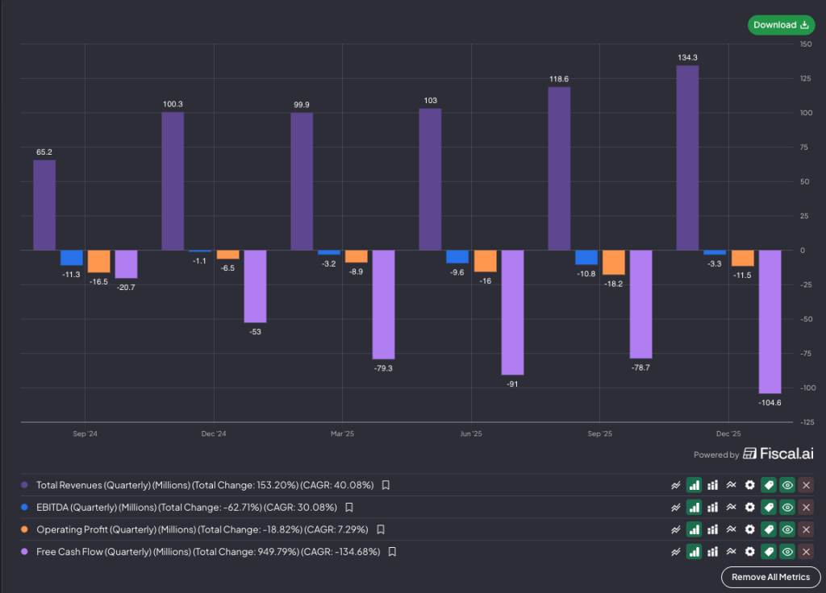Image resolution: width=826 pixels, height=593 pixels.
Task: Open settings gear for Total Revenues
Action: coord(749,485)
